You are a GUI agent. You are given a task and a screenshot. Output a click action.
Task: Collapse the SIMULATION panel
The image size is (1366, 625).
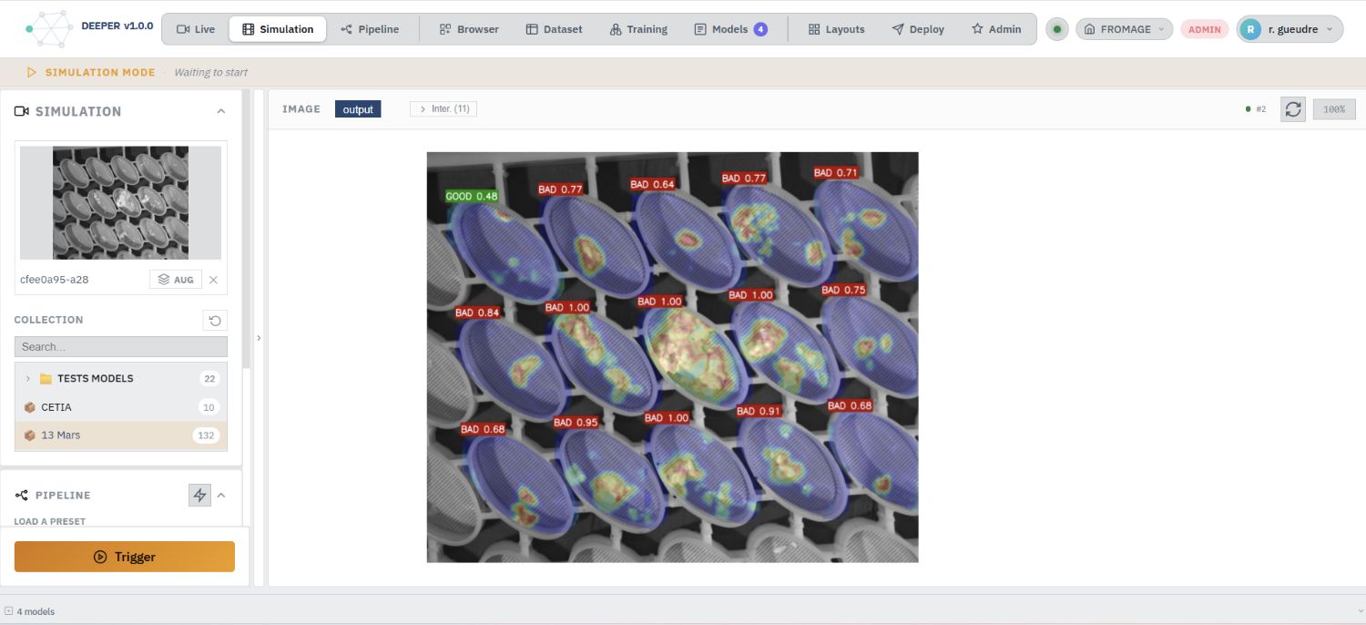point(220,111)
